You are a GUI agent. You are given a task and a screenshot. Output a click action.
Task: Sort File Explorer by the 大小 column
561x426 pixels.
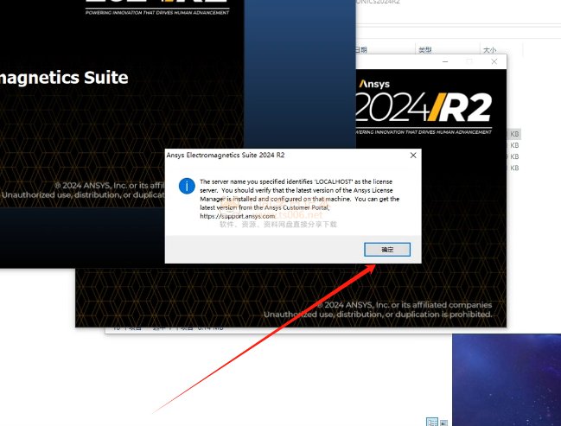click(x=489, y=50)
